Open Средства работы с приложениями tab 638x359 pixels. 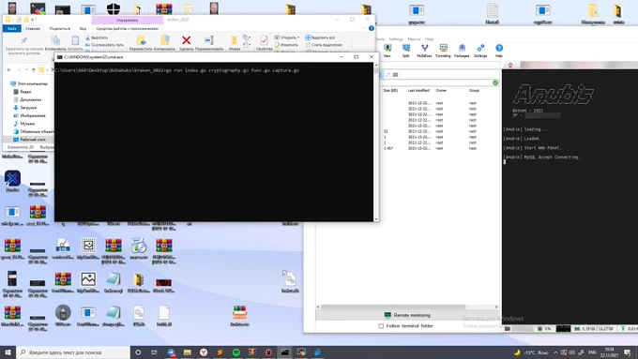pyautogui.click(x=128, y=28)
